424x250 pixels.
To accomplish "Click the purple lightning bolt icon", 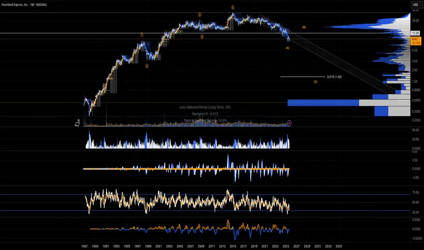I will (289, 123).
